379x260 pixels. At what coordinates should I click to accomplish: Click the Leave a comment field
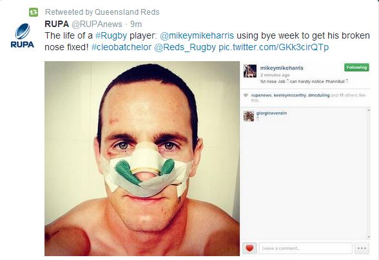[x=306, y=248]
